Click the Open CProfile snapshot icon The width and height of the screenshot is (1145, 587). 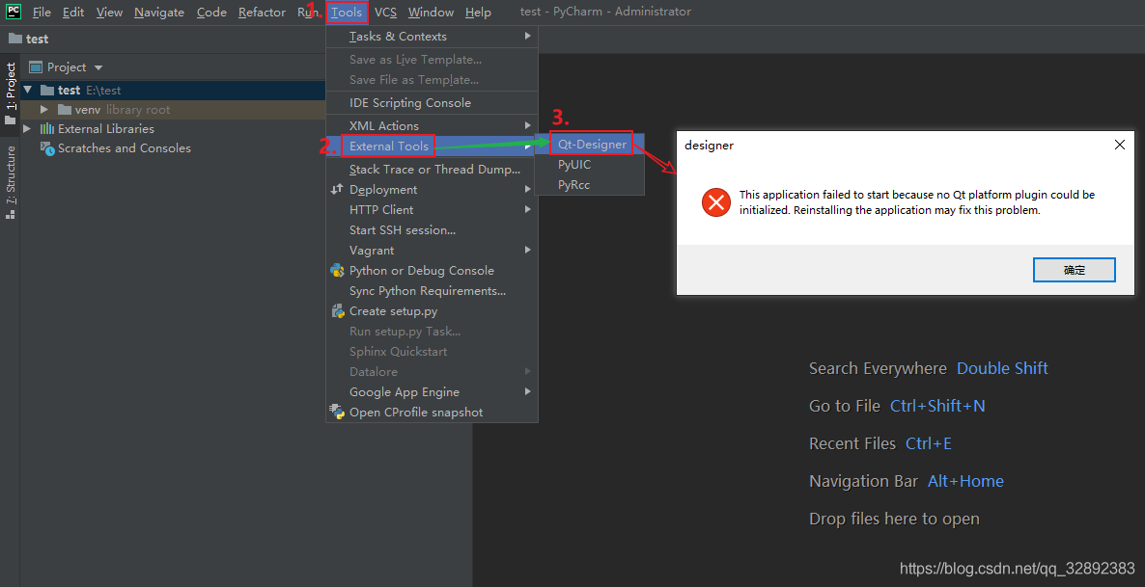pyautogui.click(x=337, y=413)
